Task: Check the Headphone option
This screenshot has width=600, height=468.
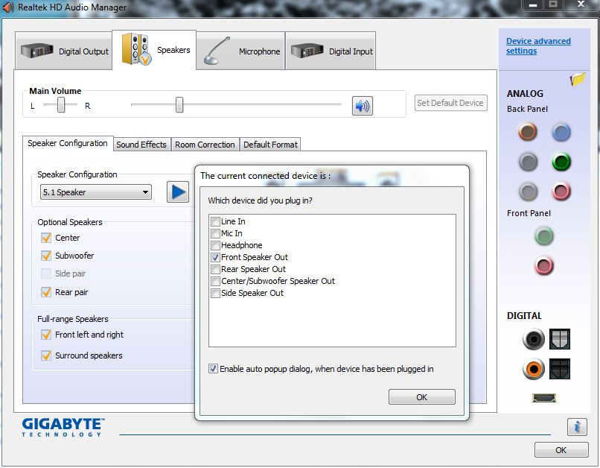Action: [x=215, y=245]
